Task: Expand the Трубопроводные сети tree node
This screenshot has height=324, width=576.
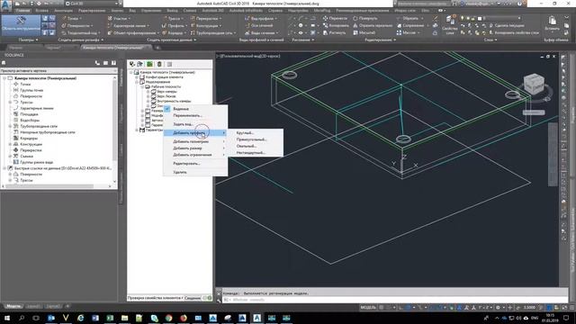Action: click(x=10, y=126)
